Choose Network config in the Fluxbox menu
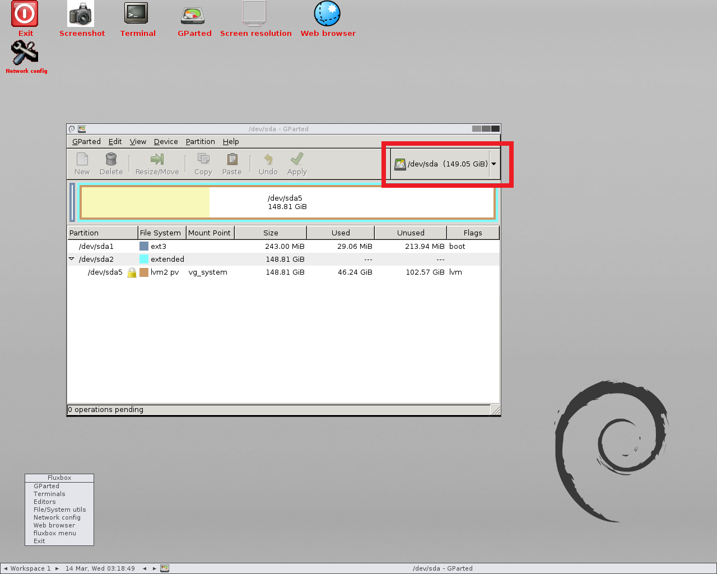This screenshot has width=717, height=574. [59, 517]
